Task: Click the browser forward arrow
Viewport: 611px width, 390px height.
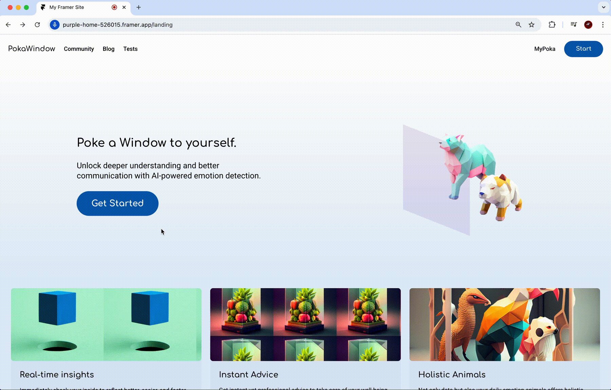Action: 23,25
